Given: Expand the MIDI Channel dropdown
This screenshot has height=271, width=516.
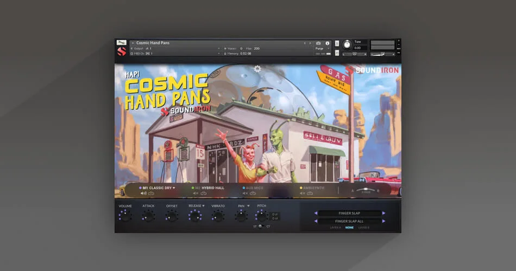Looking at the screenshot, I should tap(218, 54).
